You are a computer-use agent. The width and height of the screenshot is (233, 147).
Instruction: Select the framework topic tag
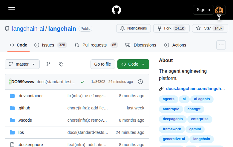pos(172,129)
